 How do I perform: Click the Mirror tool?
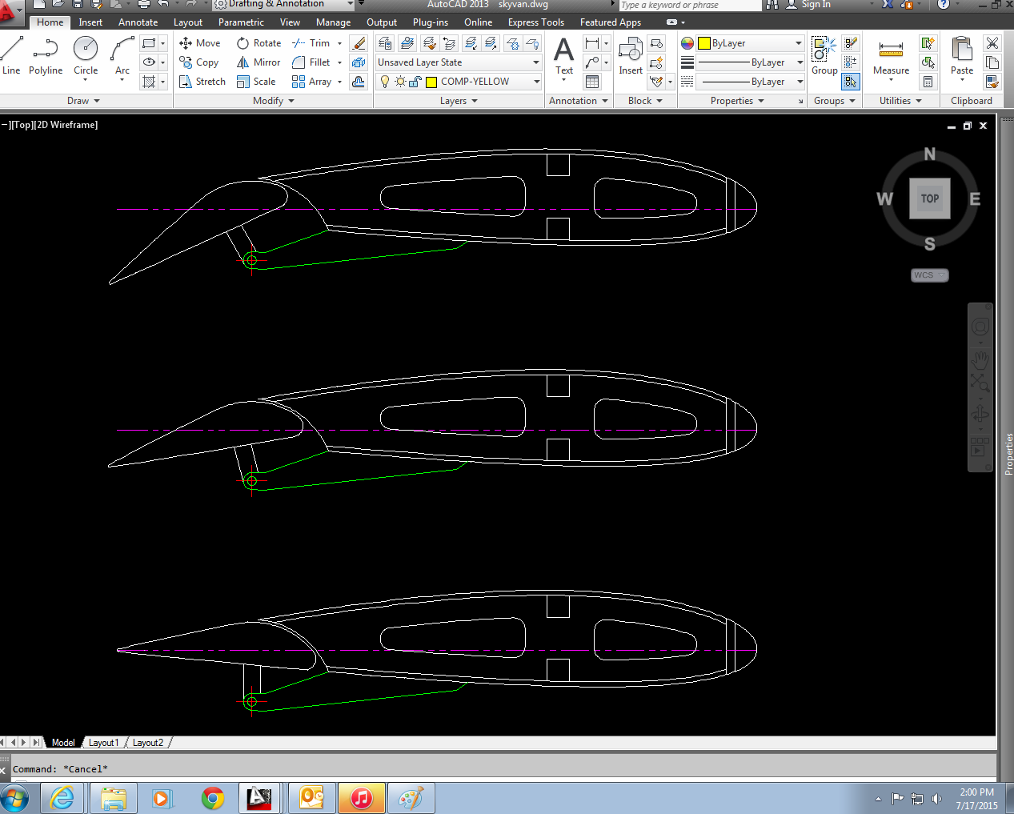click(x=258, y=62)
